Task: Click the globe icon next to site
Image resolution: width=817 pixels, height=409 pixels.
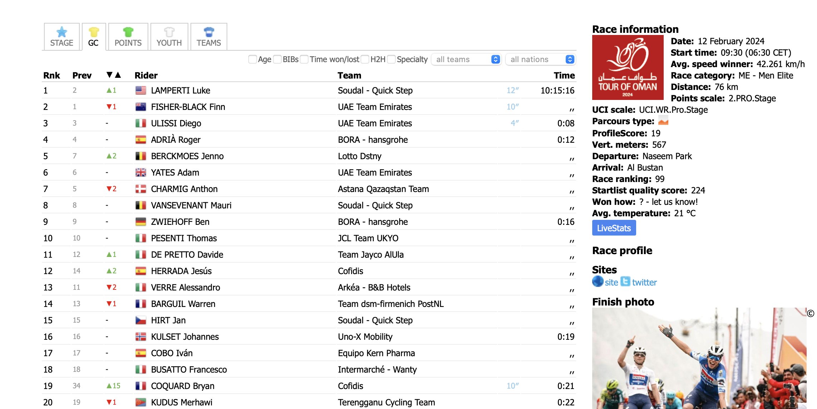Action: coord(598,281)
